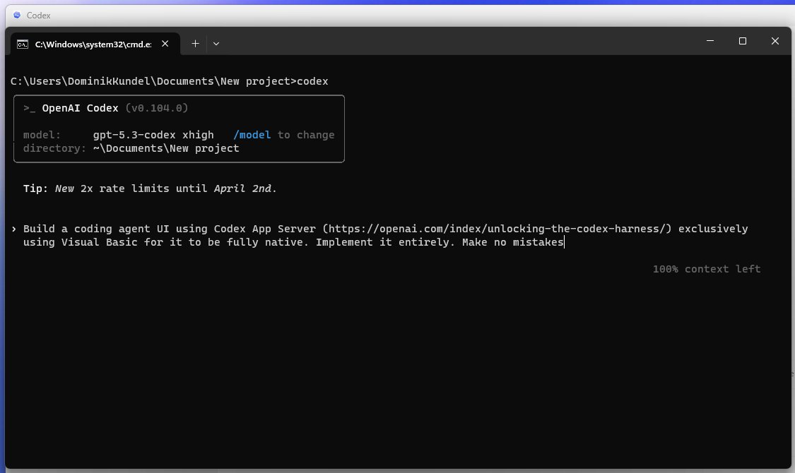The width and height of the screenshot is (795, 473).
Task: Click the directory path ~\Documents\New project
Action: tap(165, 148)
